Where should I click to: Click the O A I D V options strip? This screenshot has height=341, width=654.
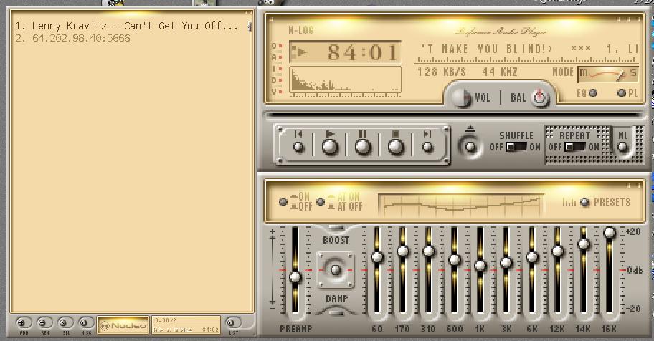pos(276,68)
